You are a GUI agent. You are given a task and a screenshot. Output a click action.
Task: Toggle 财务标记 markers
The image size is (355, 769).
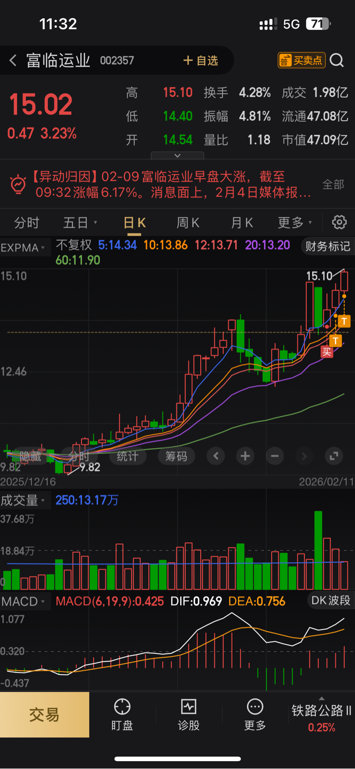[x=328, y=246]
